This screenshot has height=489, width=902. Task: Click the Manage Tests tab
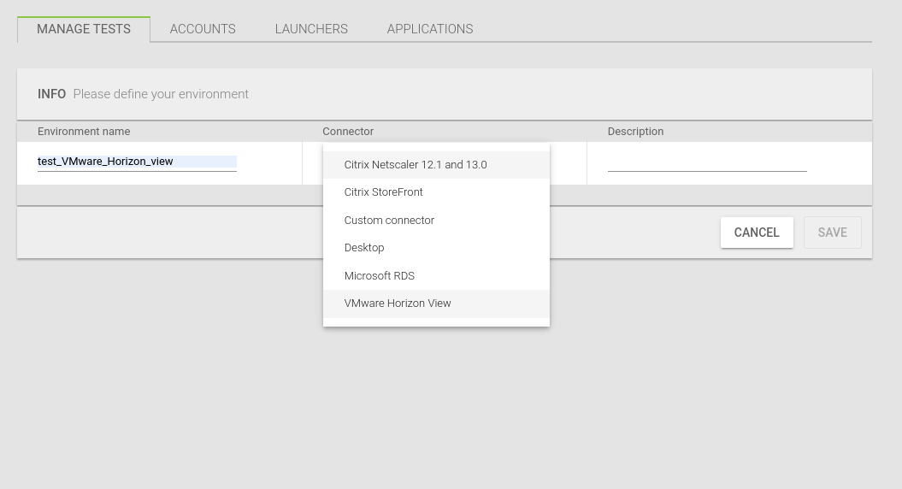point(84,29)
